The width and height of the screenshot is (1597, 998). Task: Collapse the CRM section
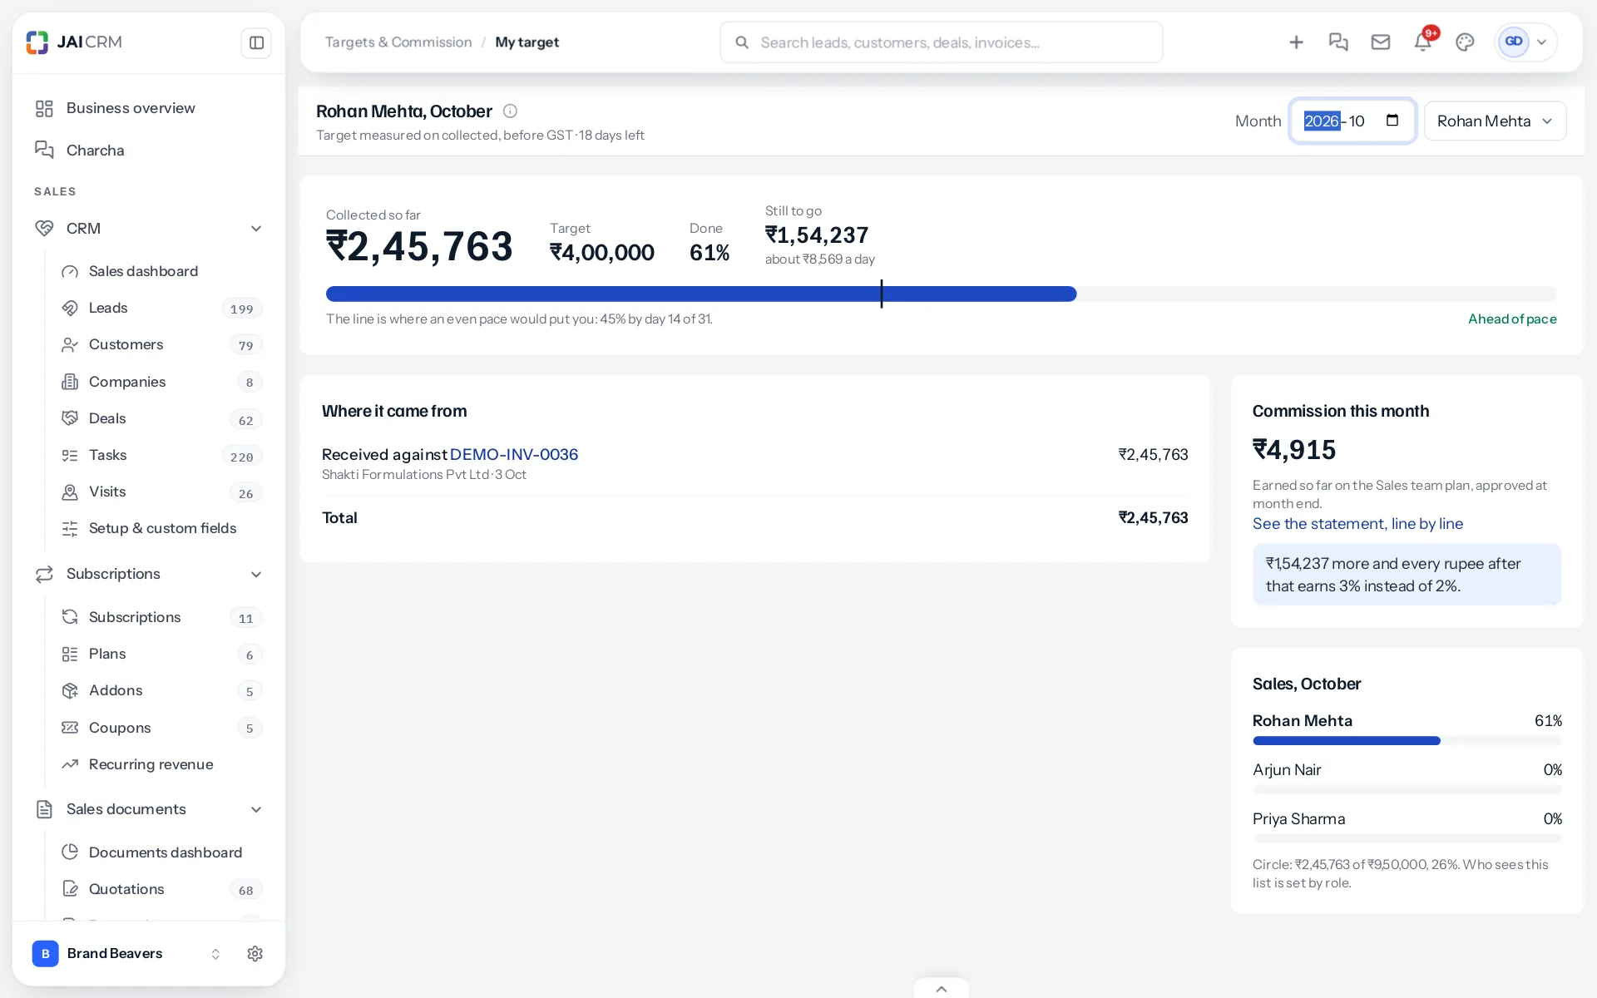point(256,229)
